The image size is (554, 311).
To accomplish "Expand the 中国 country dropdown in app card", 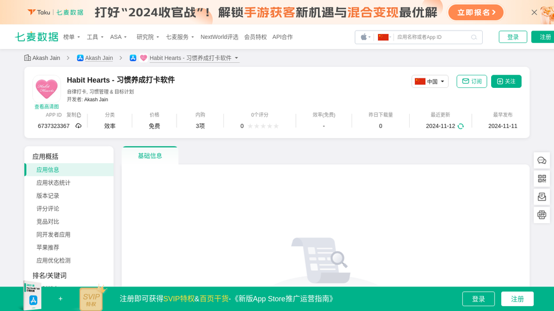I will click(x=429, y=81).
